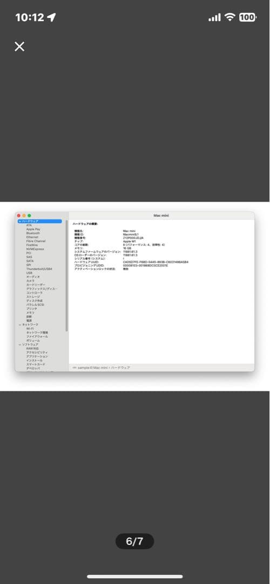Select プリンタ in the sidebar

(x=32, y=309)
